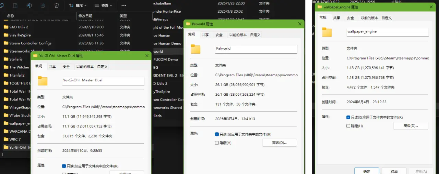The image size is (439, 174).
Task: Click the Palworld folder name text field
Action: 256,49
